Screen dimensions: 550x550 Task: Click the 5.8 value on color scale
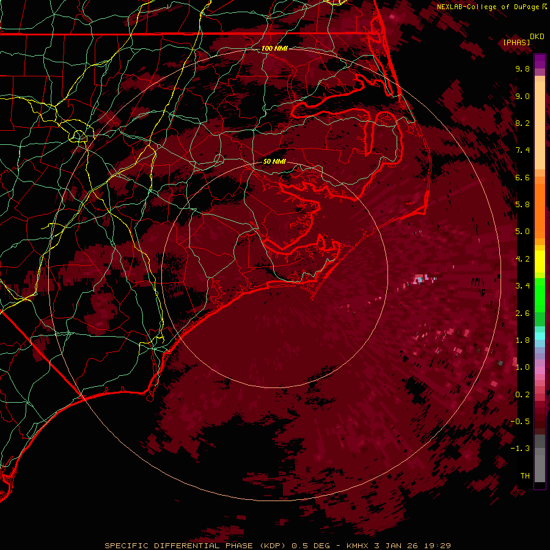(x=522, y=205)
